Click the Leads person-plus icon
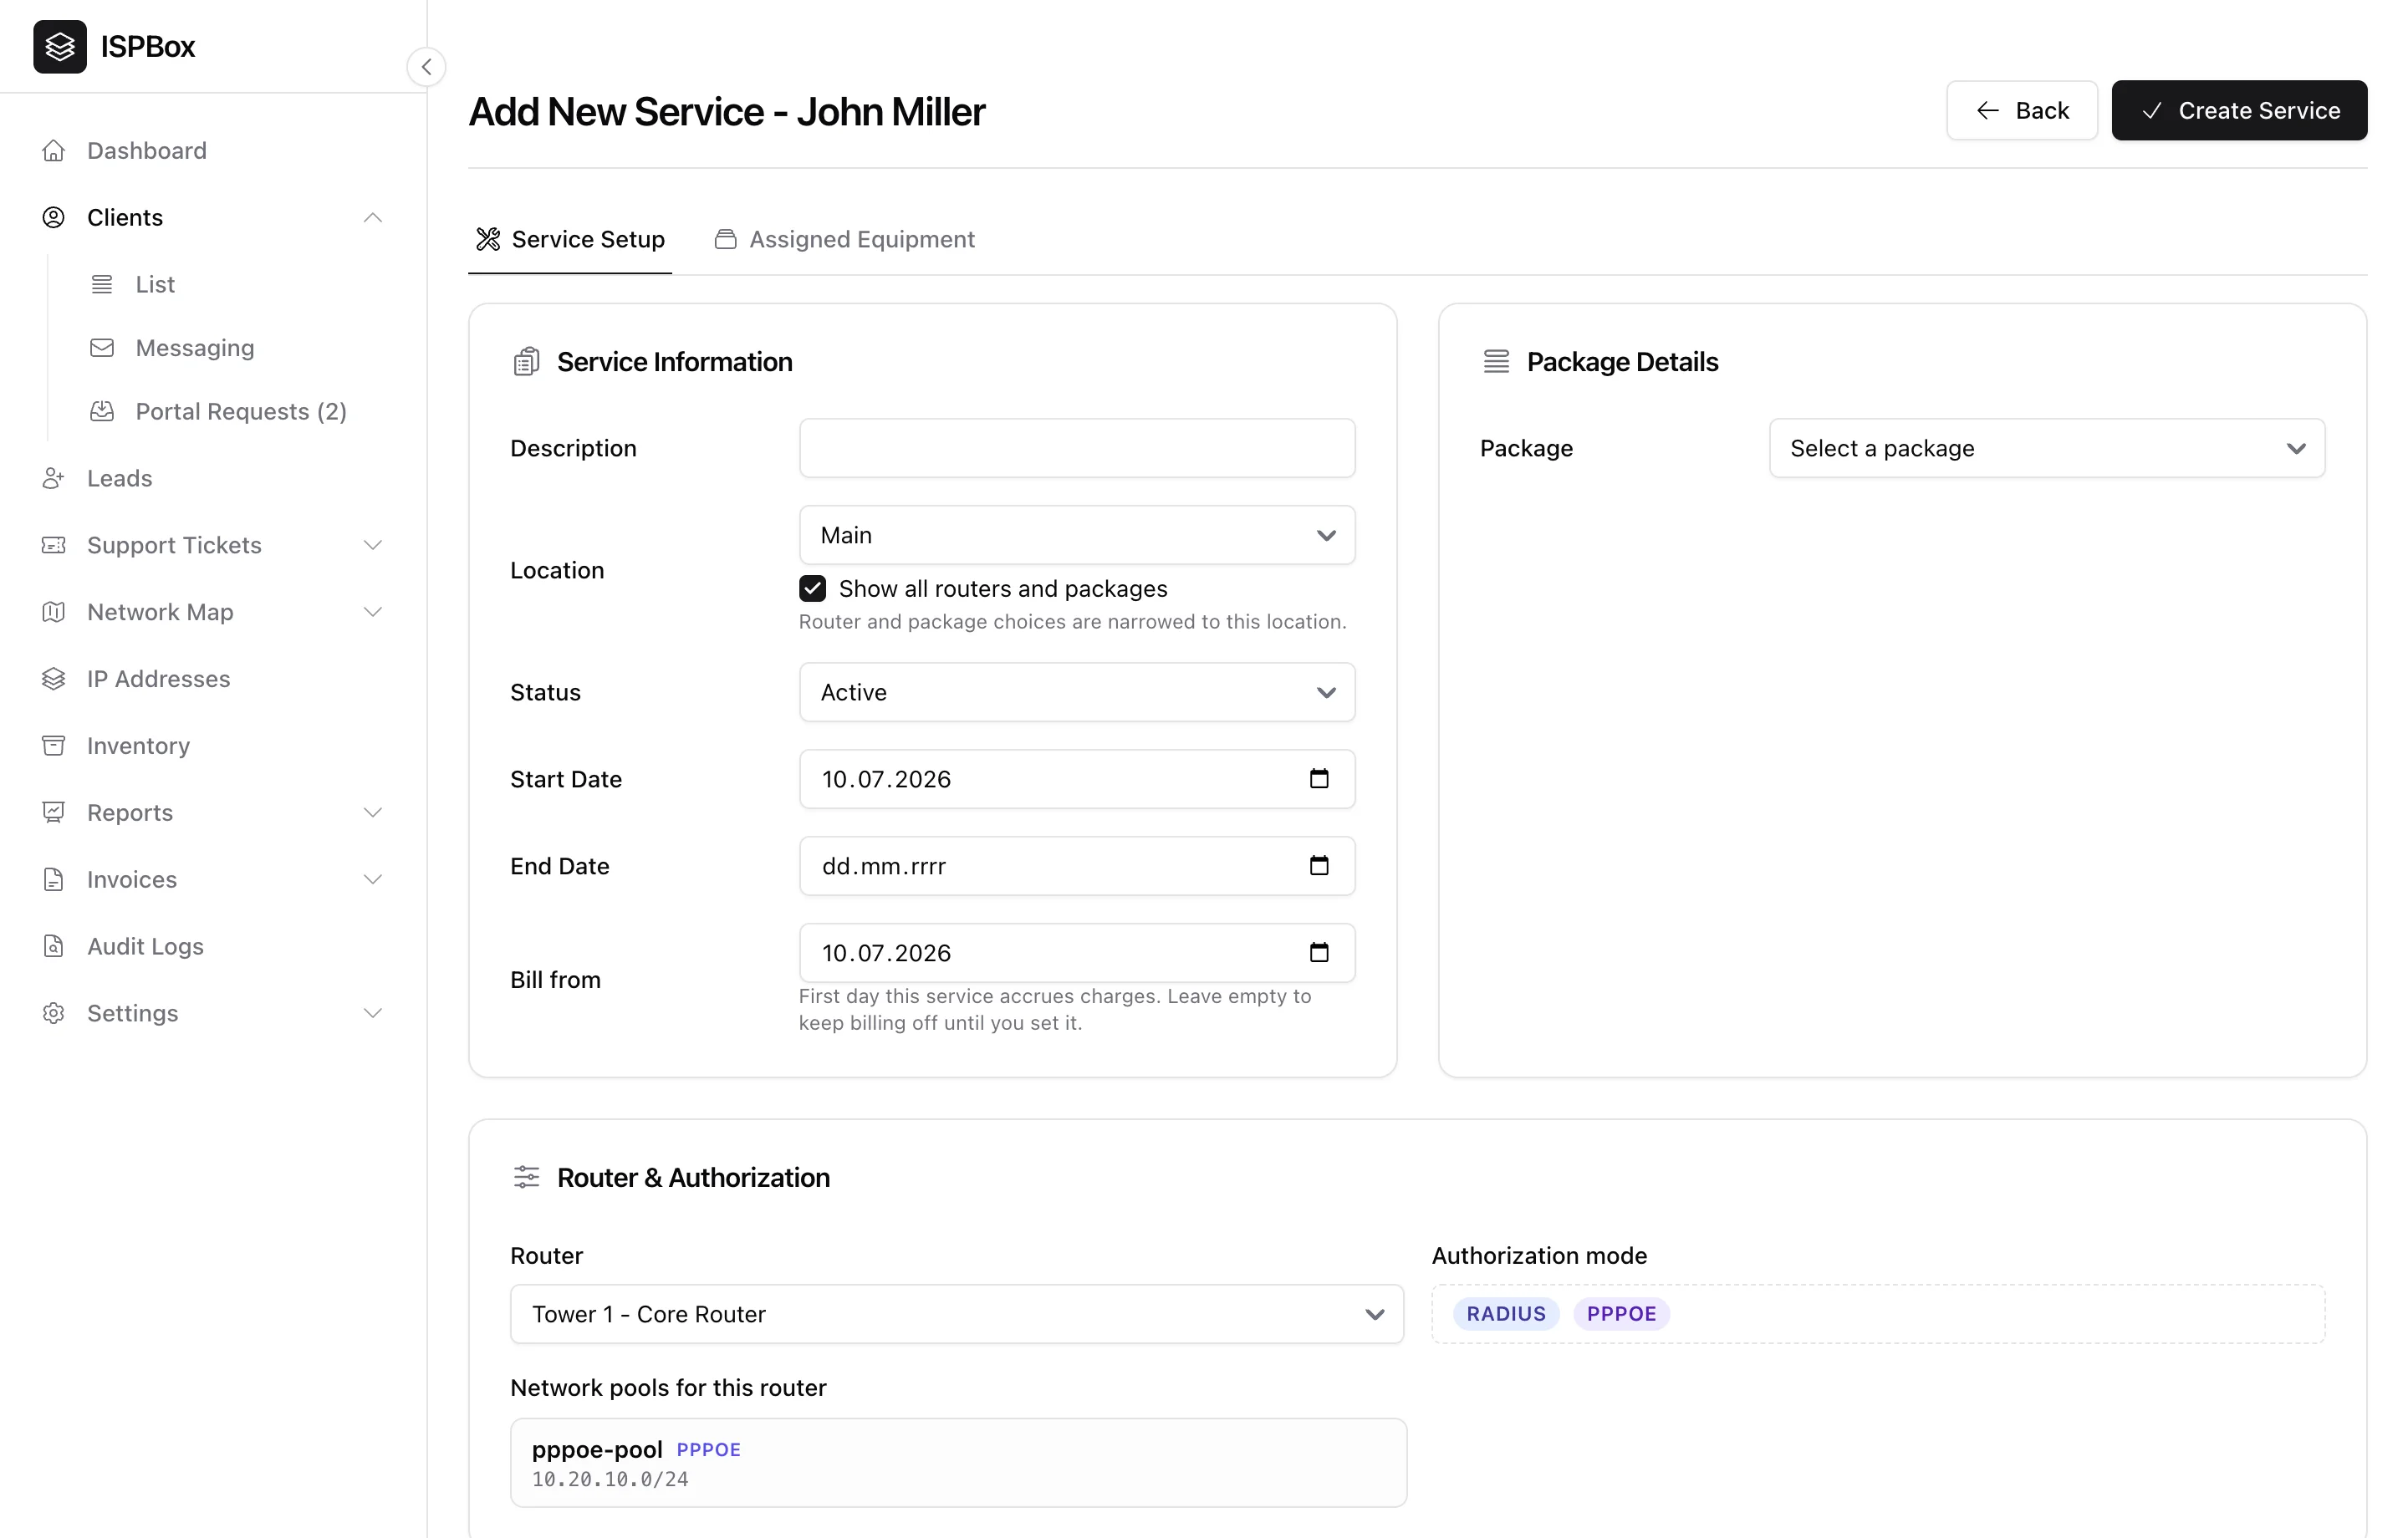The height and width of the screenshot is (1538, 2408). 53,478
